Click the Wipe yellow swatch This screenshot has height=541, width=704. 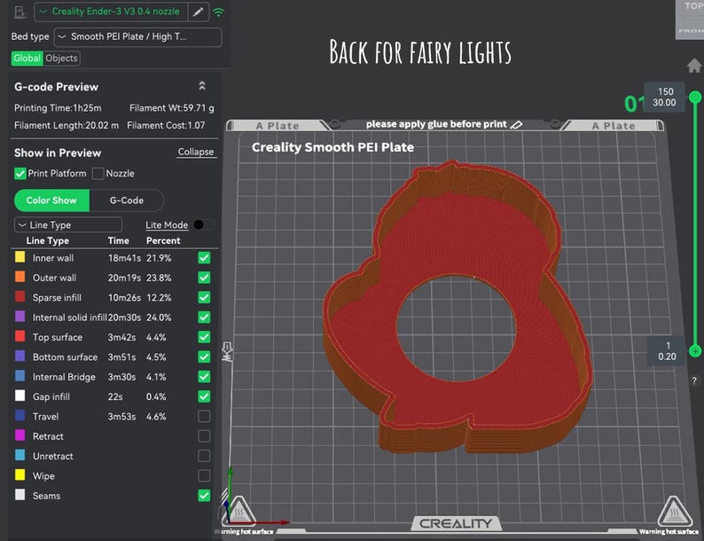(x=20, y=474)
